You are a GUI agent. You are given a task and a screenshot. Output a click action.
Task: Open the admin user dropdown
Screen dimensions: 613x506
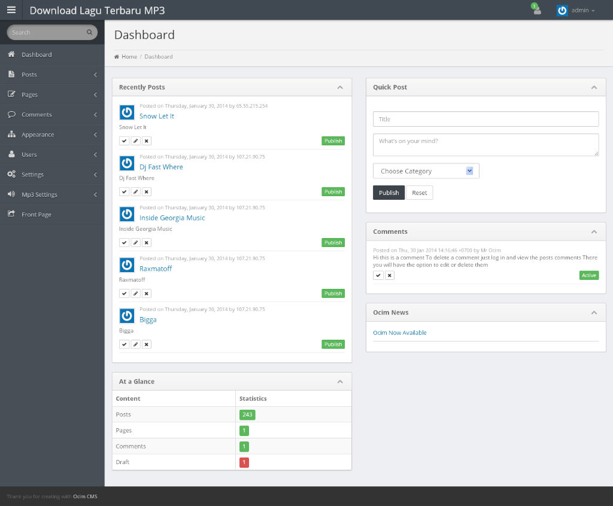tap(576, 10)
